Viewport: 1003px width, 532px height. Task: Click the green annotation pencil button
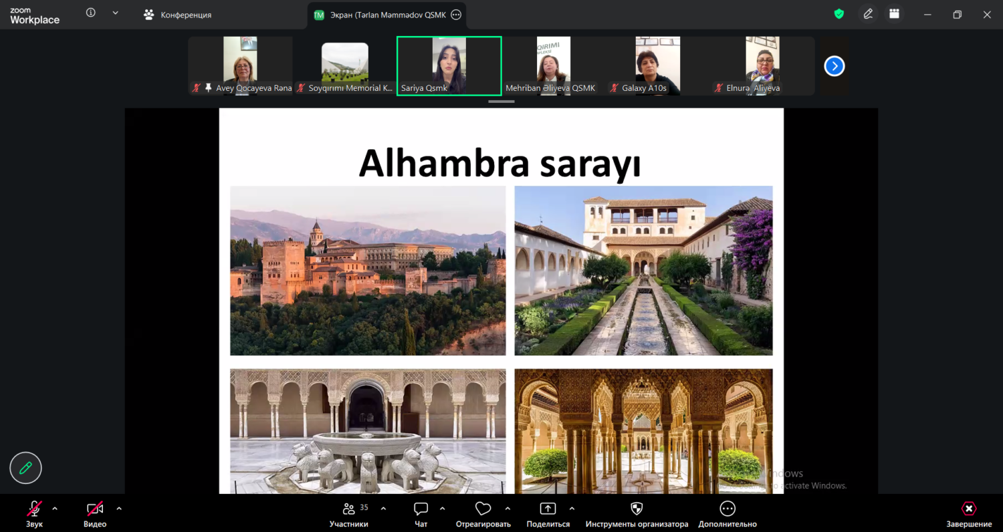[25, 468]
